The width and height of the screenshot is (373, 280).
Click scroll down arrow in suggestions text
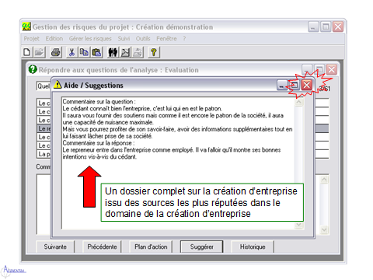(x=298, y=225)
